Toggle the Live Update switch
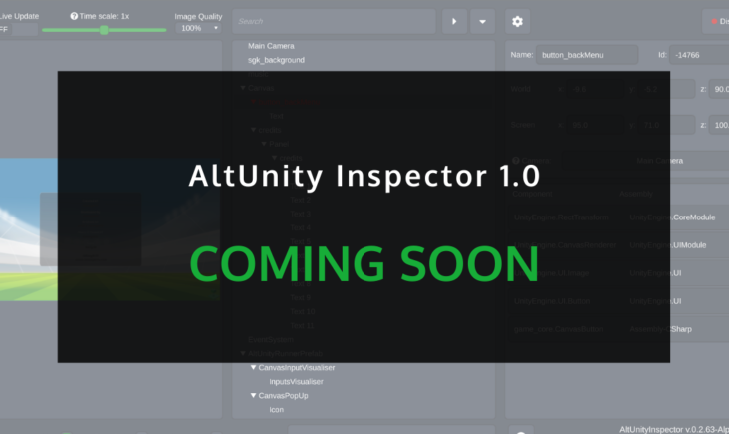 pyautogui.click(x=19, y=29)
